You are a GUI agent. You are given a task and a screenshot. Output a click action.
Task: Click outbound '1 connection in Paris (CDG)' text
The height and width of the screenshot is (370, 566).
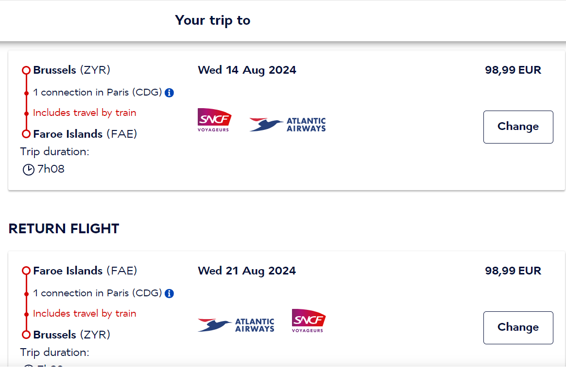[x=98, y=93]
